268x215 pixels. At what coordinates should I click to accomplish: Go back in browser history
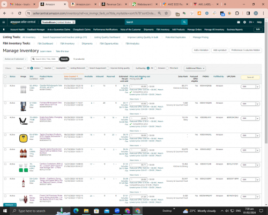[5, 13]
